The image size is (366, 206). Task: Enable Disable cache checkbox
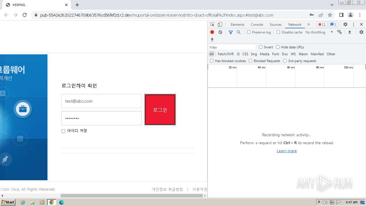[278, 32]
